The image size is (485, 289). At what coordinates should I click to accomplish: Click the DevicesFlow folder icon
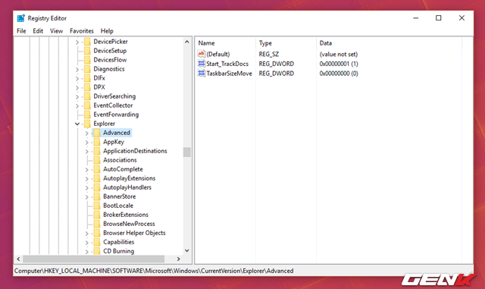[88, 60]
